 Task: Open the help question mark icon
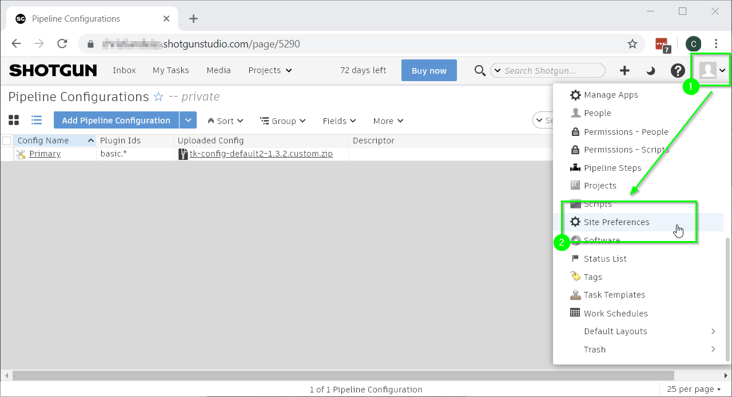678,70
